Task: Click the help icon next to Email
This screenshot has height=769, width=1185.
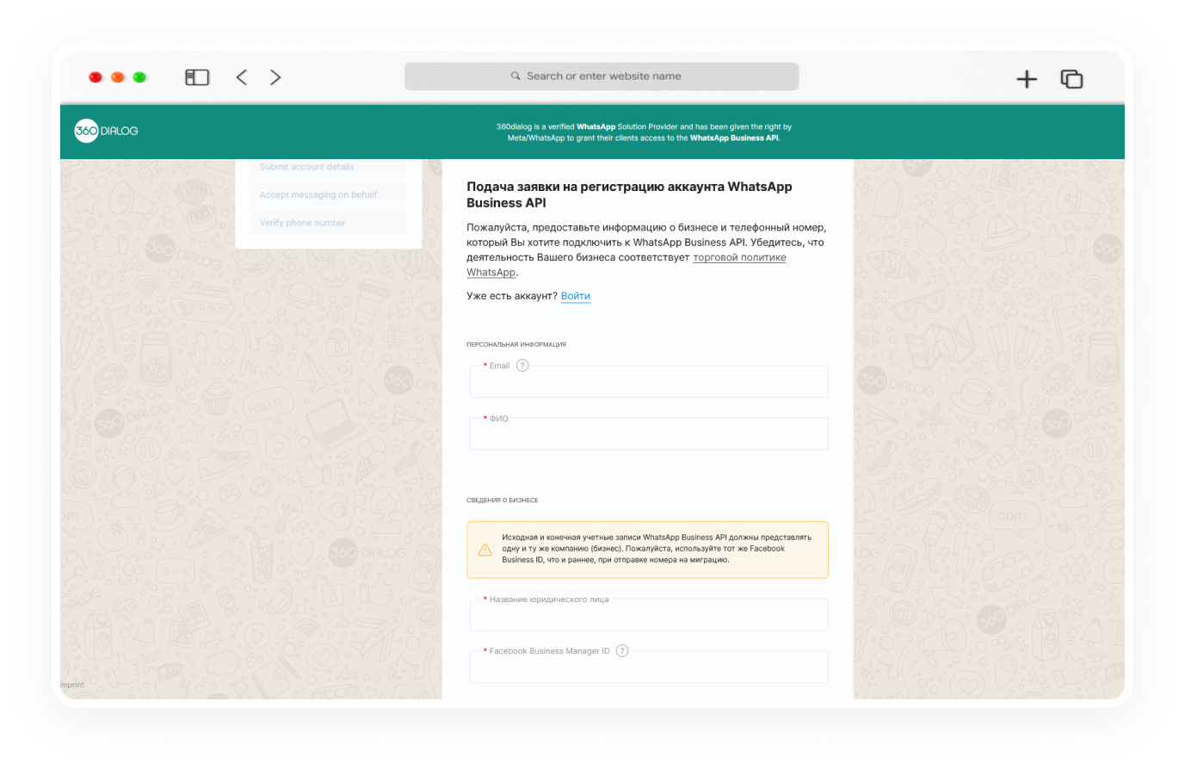Action: (522, 366)
